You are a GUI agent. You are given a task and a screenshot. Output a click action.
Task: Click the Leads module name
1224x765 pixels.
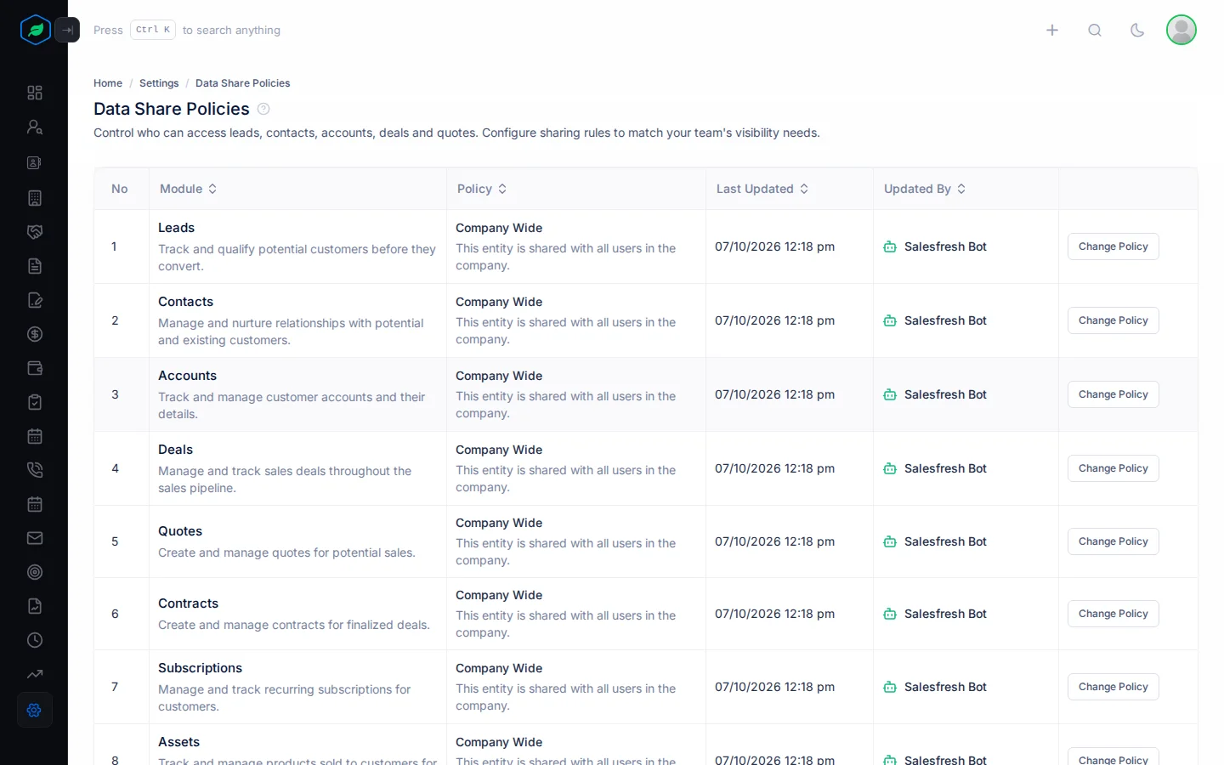[x=176, y=228]
